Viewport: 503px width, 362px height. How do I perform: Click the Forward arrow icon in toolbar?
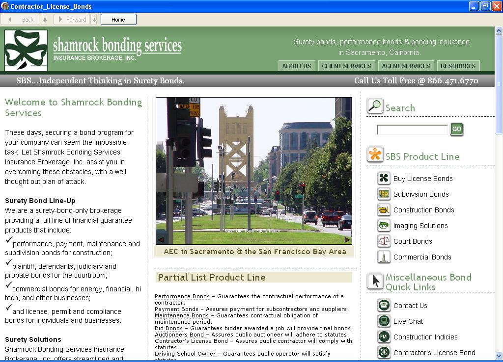(x=60, y=19)
